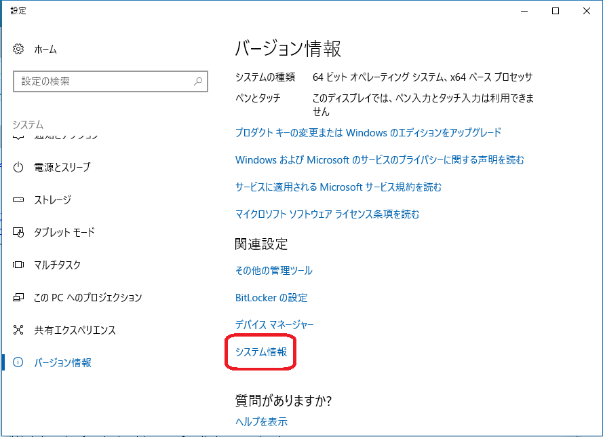
Task: Open その他の管理ツール link
Action: [x=274, y=271]
